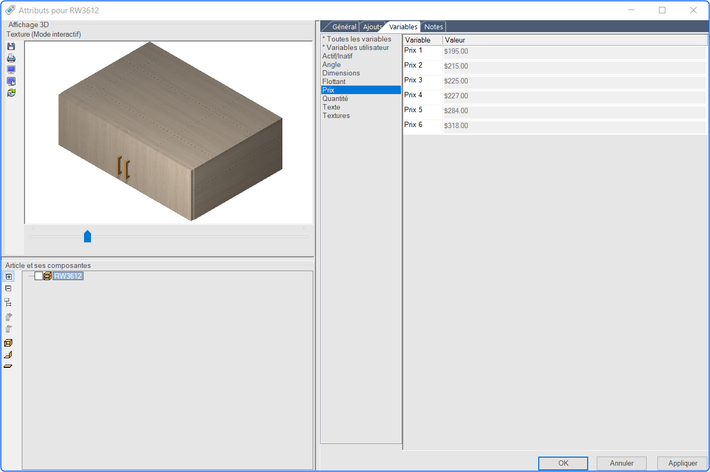
Task: Click the 'Prix 2' variable name
Action: tap(413, 65)
